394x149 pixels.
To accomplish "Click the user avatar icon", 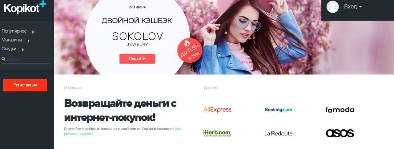I will (x=332, y=7).
